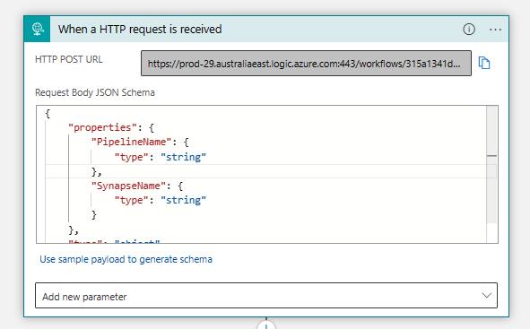The width and height of the screenshot is (530, 329).
Task: Open the ellipsis menu on the trigger card
Action: [x=495, y=30]
